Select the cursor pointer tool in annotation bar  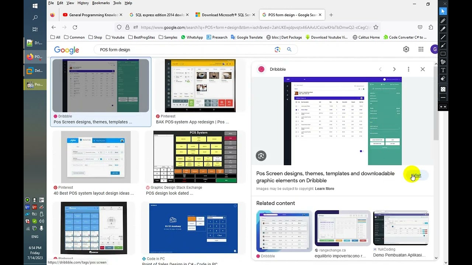(x=443, y=11)
